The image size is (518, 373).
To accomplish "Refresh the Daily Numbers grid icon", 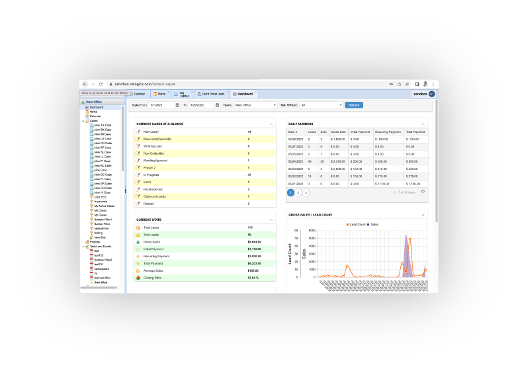I will click(423, 191).
